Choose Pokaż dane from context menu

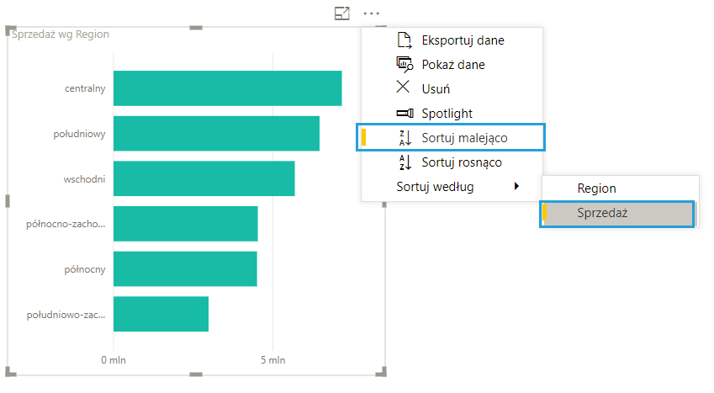click(452, 64)
